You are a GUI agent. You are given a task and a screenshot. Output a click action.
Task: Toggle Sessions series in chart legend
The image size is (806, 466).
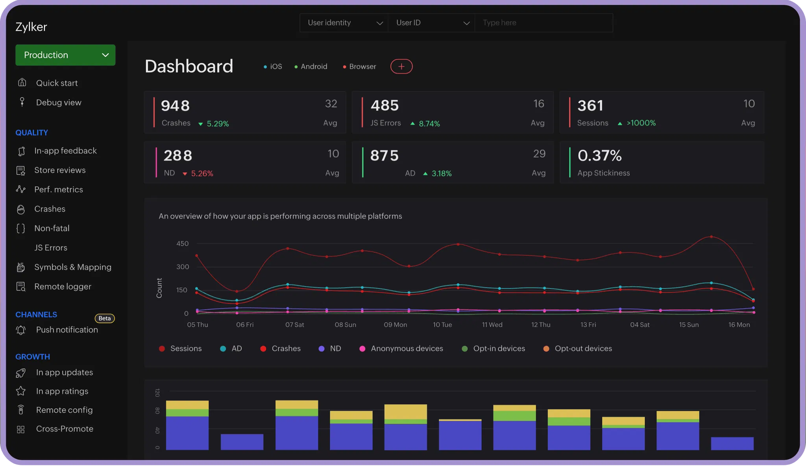pyautogui.click(x=180, y=349)
